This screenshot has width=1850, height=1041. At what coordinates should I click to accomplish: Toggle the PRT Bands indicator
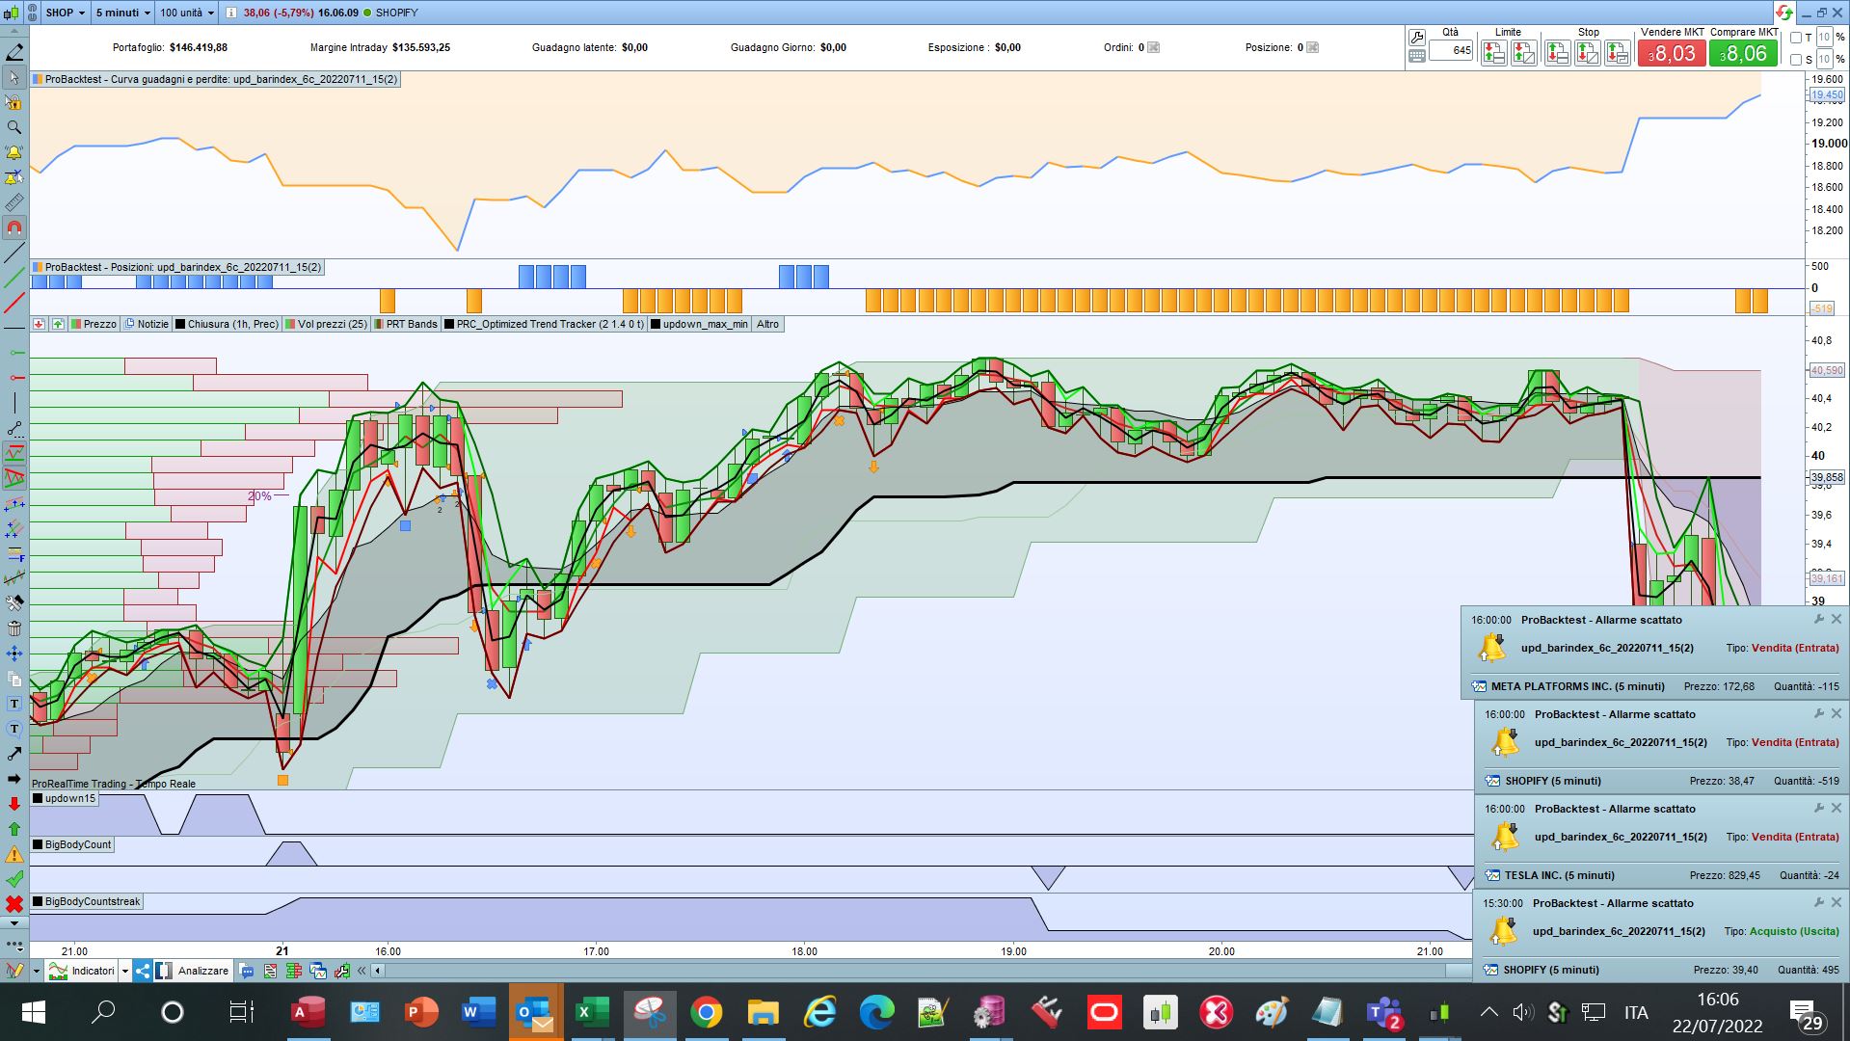[406, 324]
